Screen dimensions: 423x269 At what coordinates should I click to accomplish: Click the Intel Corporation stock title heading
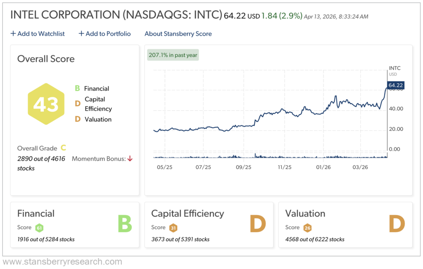tap(116, 14)
